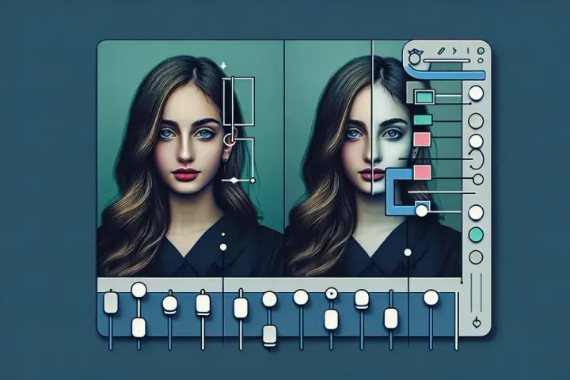
Task: Pick the unframed teal swatch below the framed one
Action: 423,120
